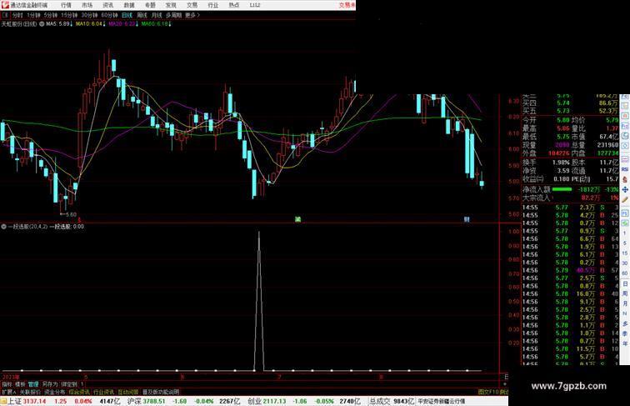Select the 月线 period tab
The height and width of the screenshot is (406, 630).
click(157, 15)
